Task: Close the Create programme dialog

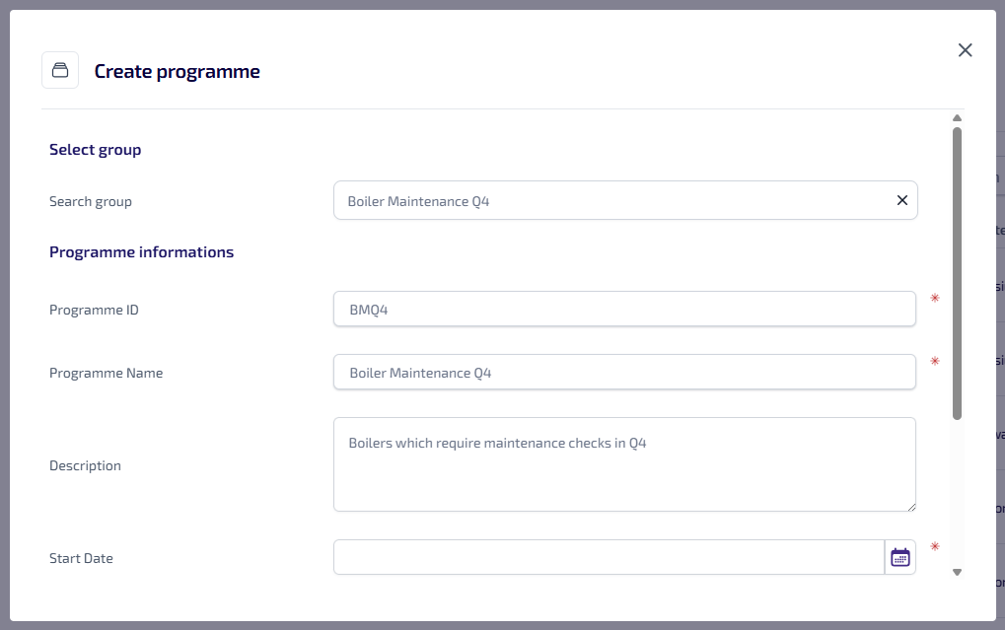Action: (965, 50)
